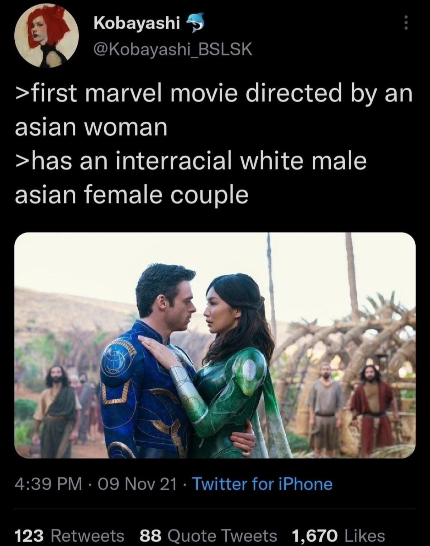Click the "asian female couple" text line
The image size is (430, 546).
point(132,195)
